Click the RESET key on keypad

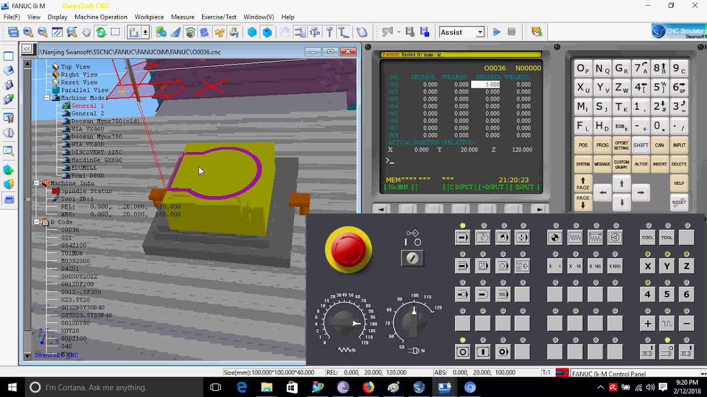tap(679, 202)
